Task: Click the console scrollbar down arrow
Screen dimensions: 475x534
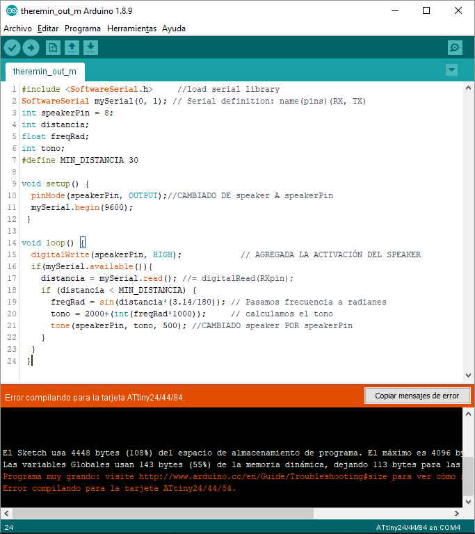Action: coord(468,502)
